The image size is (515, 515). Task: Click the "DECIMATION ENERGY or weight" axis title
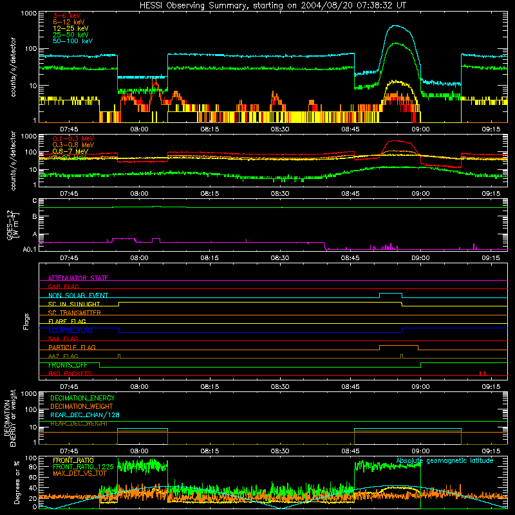(x=10, y=418)
